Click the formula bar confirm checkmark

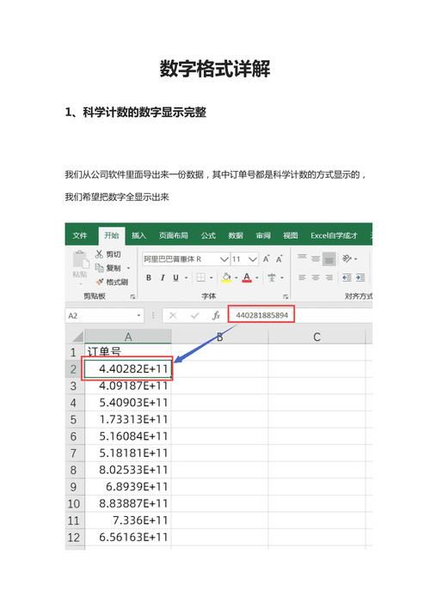pos(194,316)
